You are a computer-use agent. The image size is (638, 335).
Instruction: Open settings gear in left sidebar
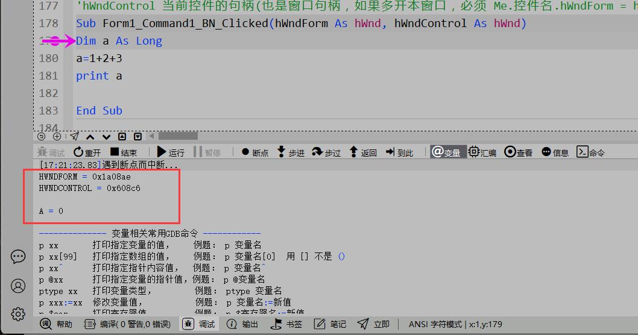(x=18, y=314)
